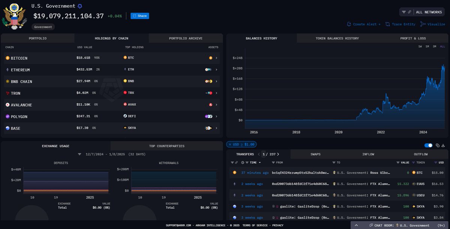
Task: Open the ALL NETWORKS dropdown
Action: tap(422, 12)
